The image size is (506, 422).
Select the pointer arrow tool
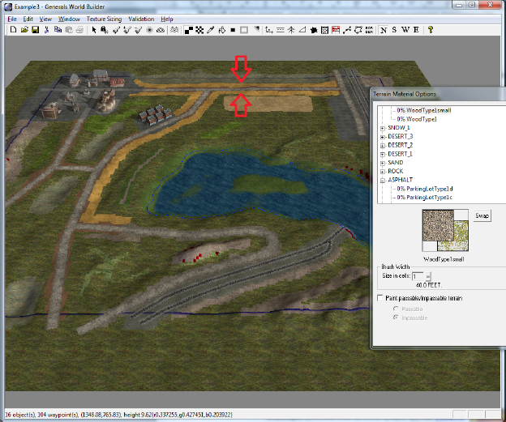pos(94,30)
